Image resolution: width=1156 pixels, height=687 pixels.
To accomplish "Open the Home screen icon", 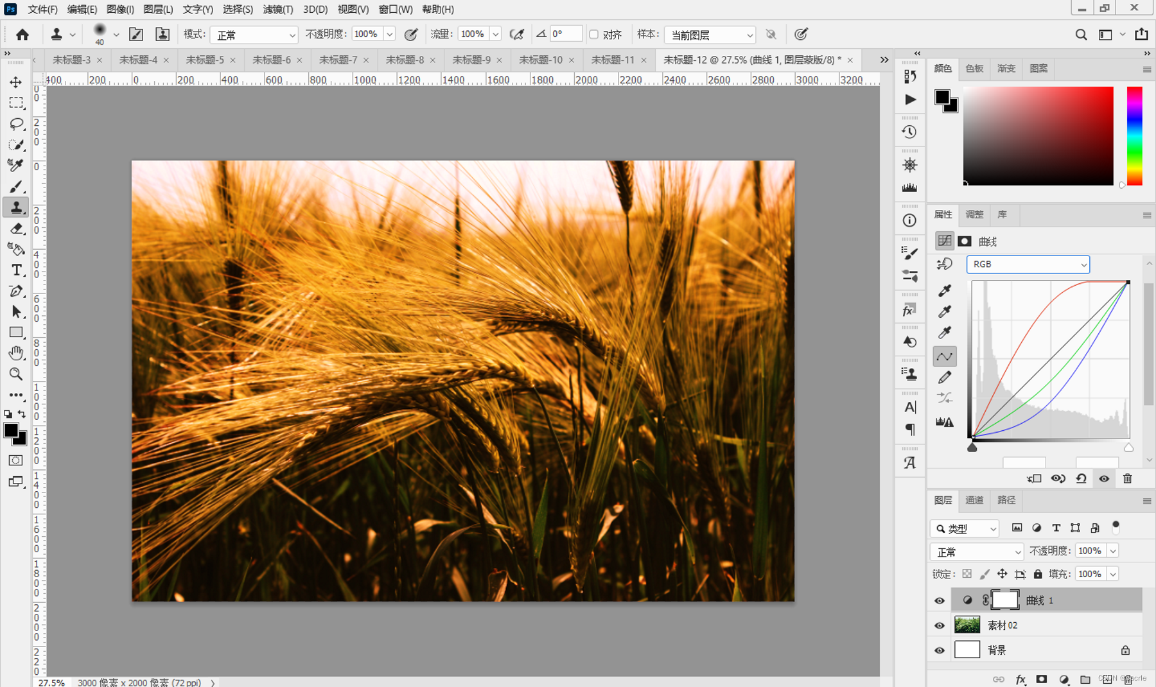I will [x=22, y=35].
